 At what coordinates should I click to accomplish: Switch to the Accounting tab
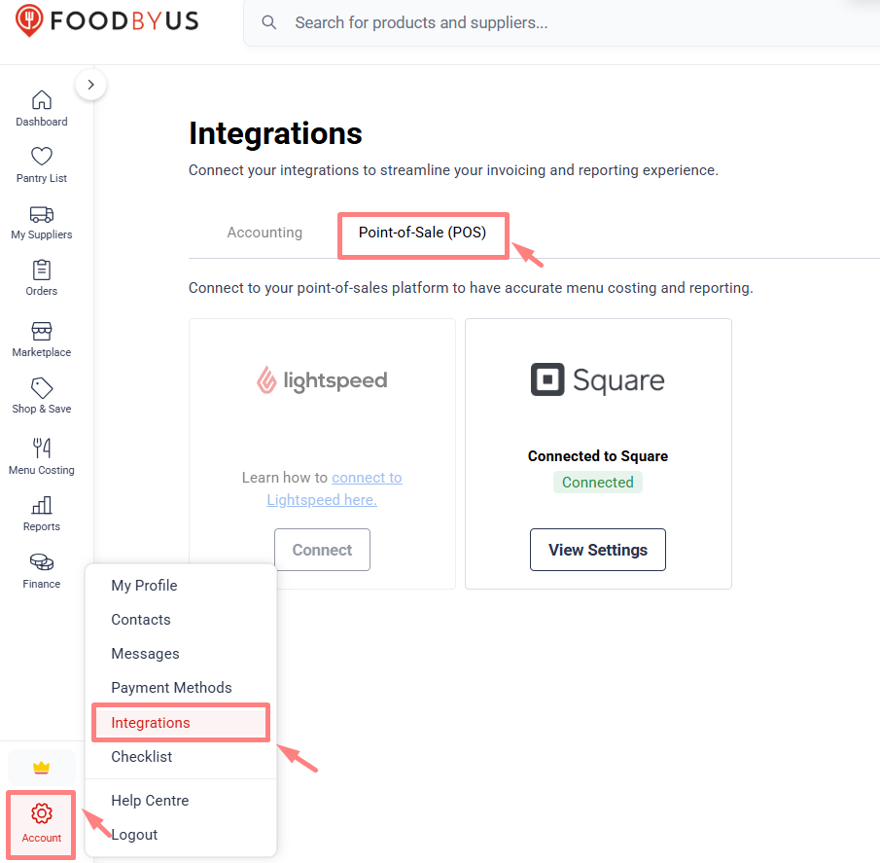[x=264, y=233]
